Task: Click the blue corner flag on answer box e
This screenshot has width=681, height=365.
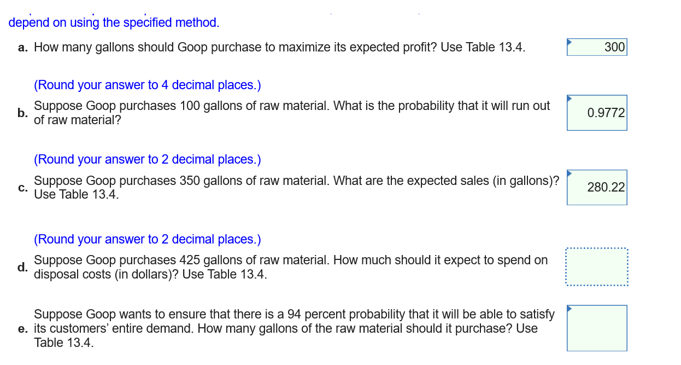Action: tap(568, 308)
